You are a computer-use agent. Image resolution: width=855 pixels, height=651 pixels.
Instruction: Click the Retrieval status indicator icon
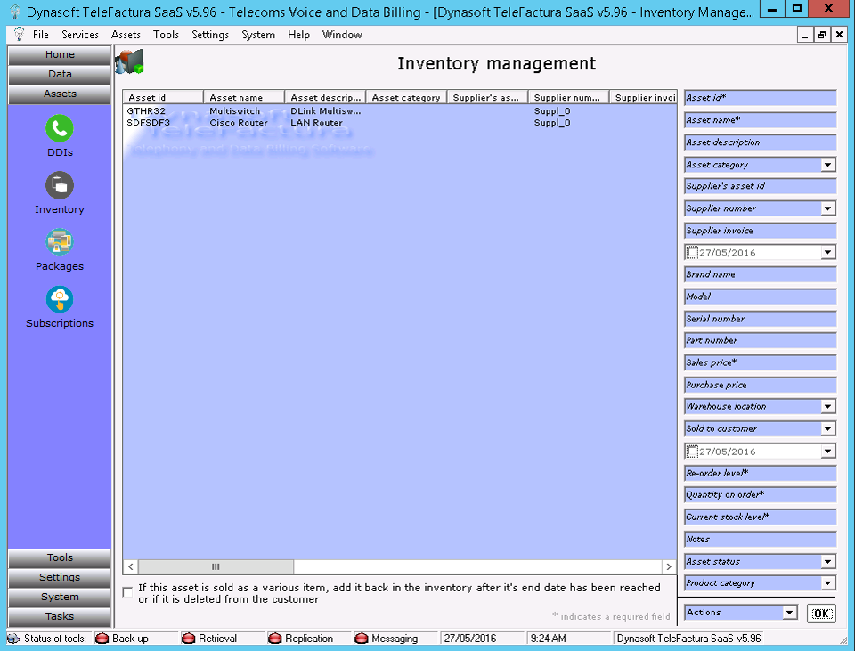click(x=188, y=639)
